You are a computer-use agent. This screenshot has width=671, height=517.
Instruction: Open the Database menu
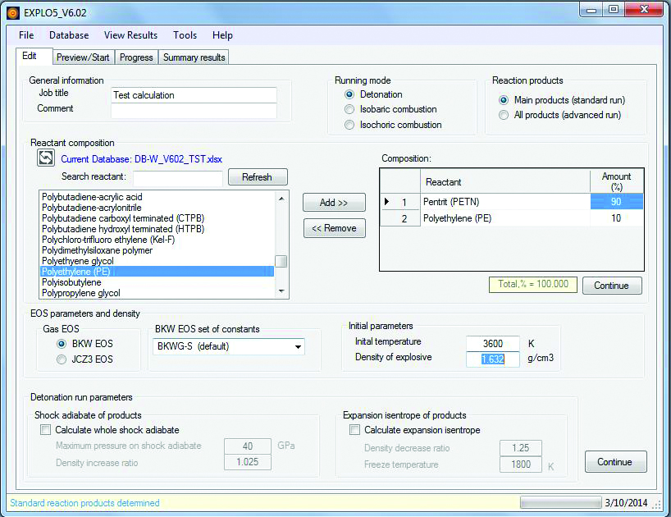[69, 35]
